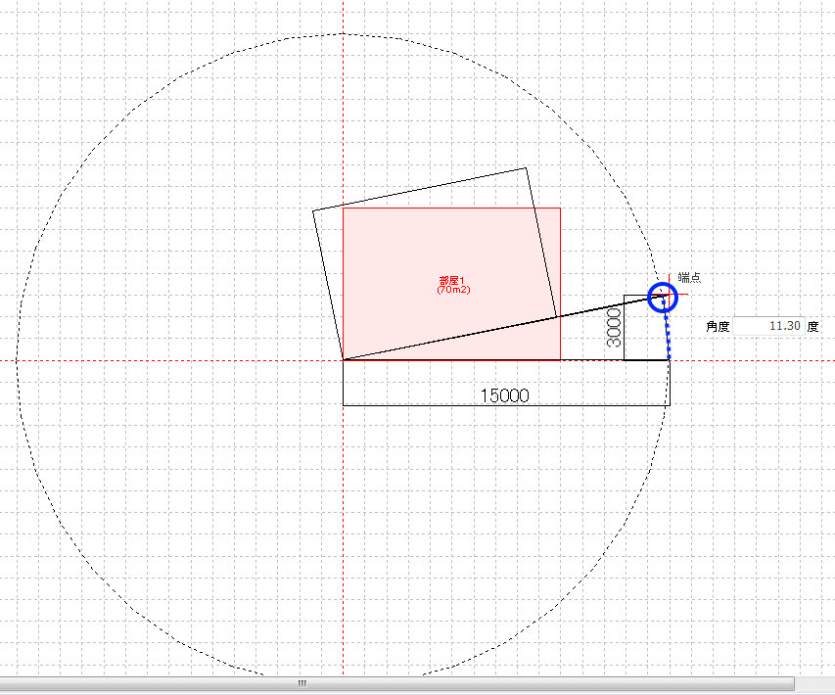Click the blue circled endpoint marker
The image size is (835, 695).
(664, 296)
